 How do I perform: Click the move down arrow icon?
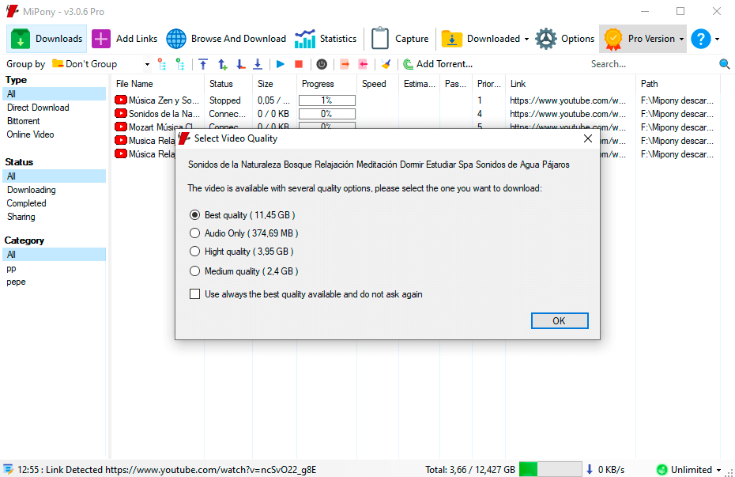(x=240, y=64)
